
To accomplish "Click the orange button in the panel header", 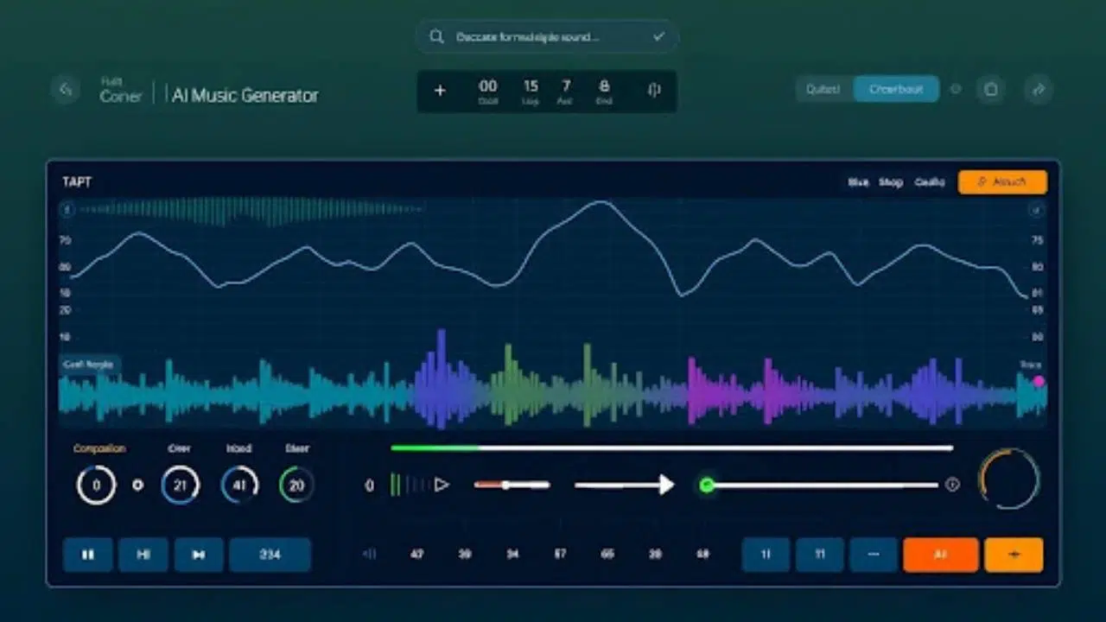I will [1002, 182].
